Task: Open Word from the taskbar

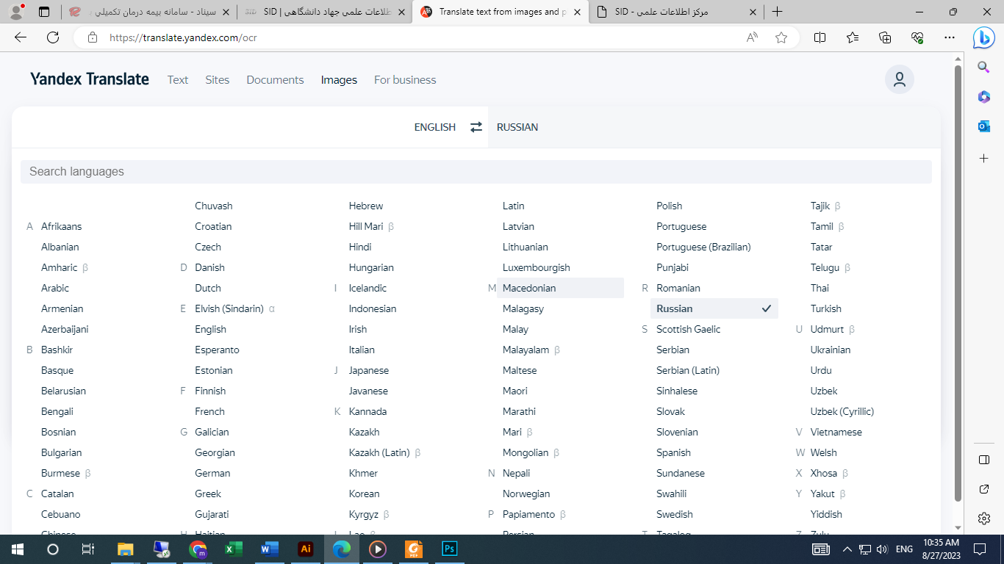Action: coord(270,549)
